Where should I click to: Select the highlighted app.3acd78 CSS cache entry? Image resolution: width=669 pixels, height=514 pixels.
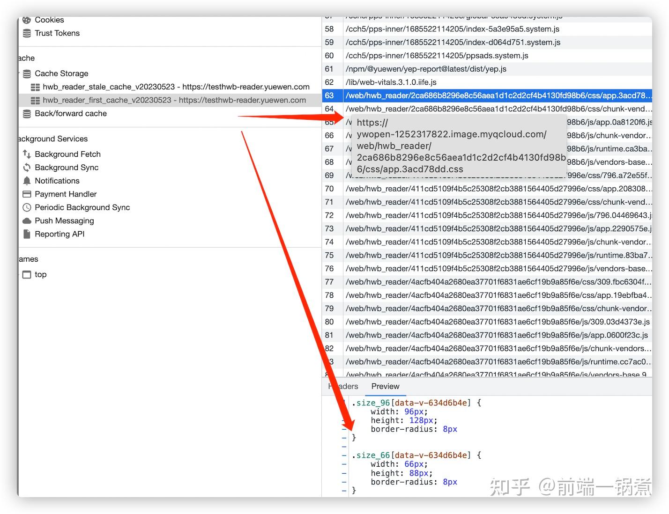pos(497,95)
